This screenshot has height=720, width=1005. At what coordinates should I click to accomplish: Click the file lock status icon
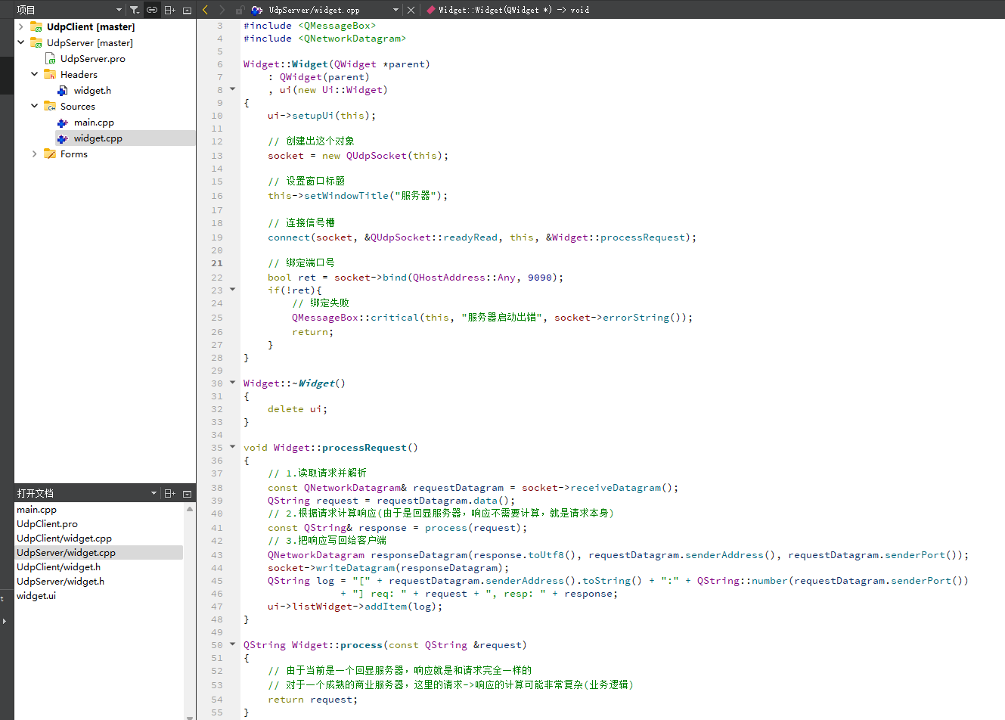coord(239,10)
